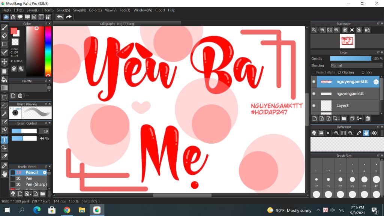Select transparent color swatch
The height and width of the screenshot is (216, 384).
[15, 42]
